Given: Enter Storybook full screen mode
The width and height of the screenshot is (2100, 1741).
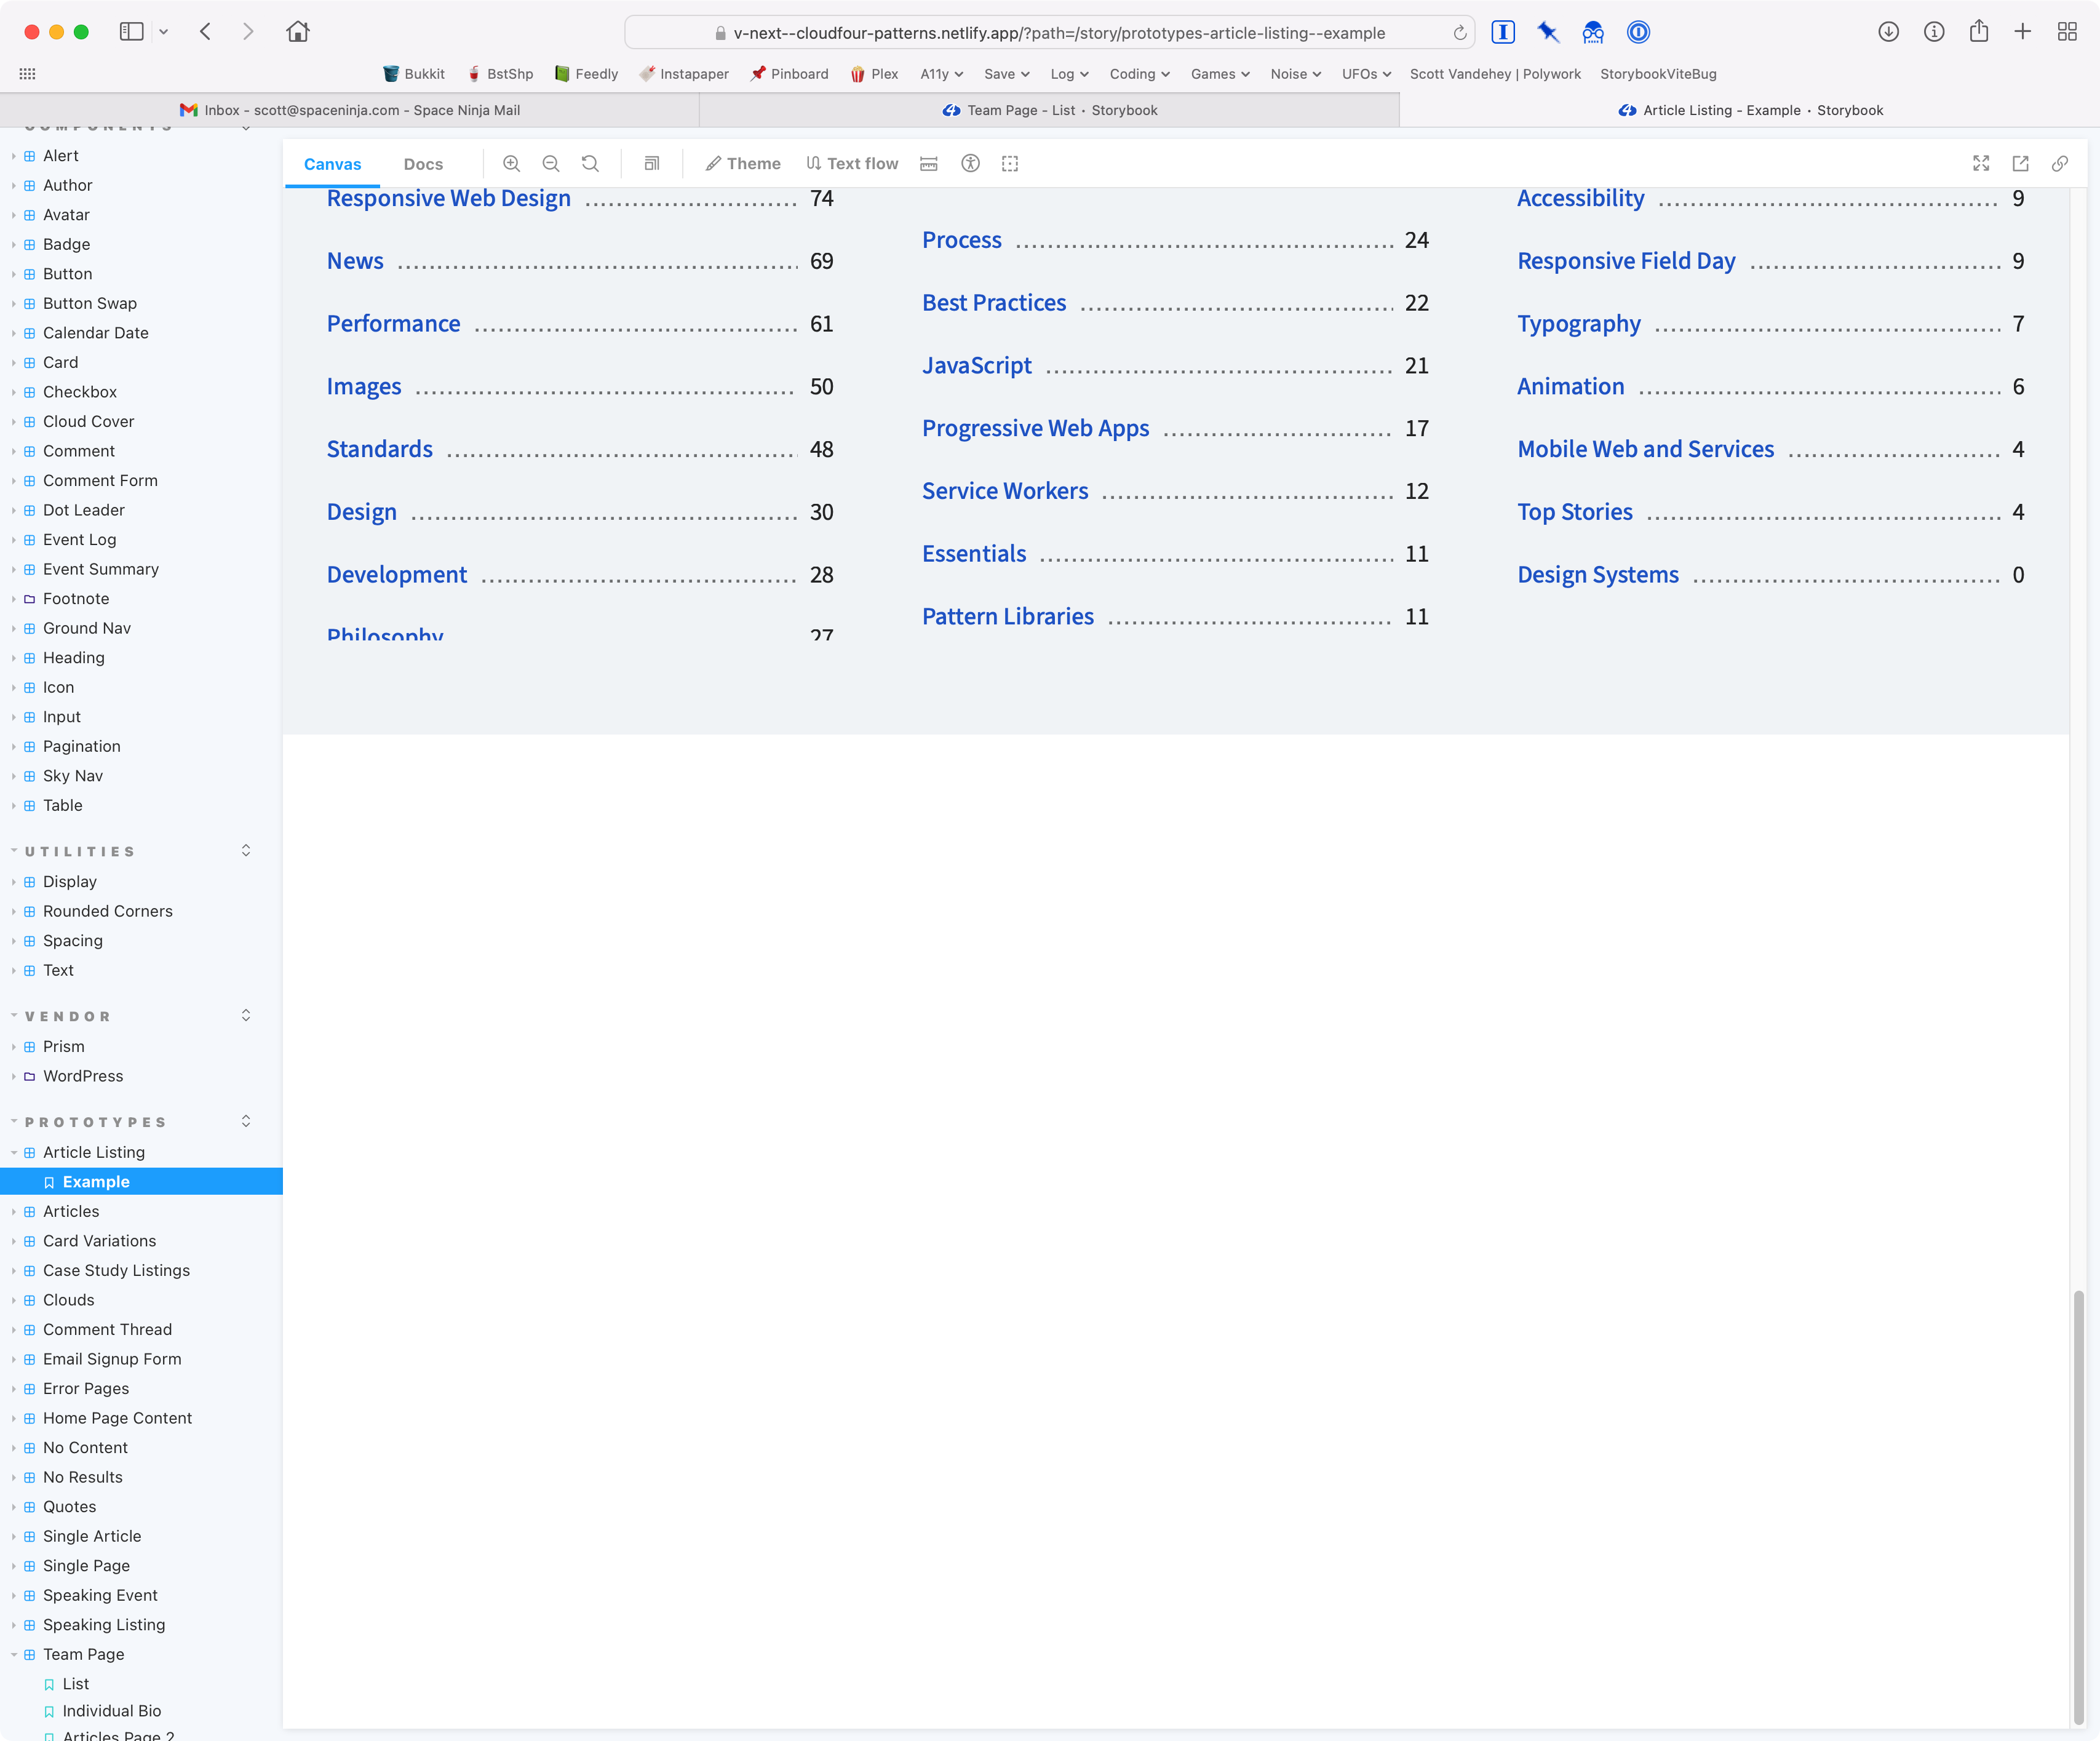Looking at the screenshot, I should (1980, 164).
